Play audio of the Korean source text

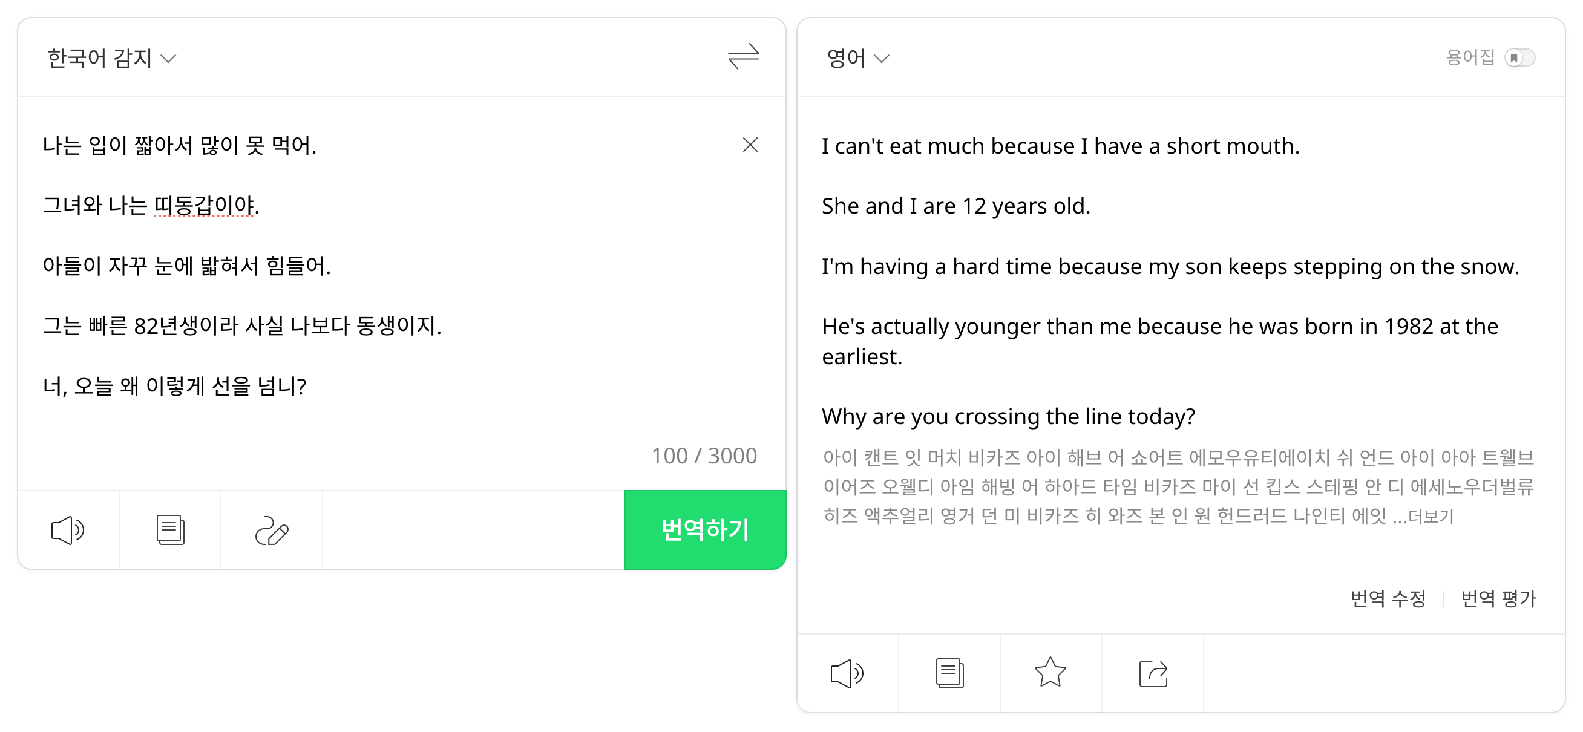tap(68, 530)
